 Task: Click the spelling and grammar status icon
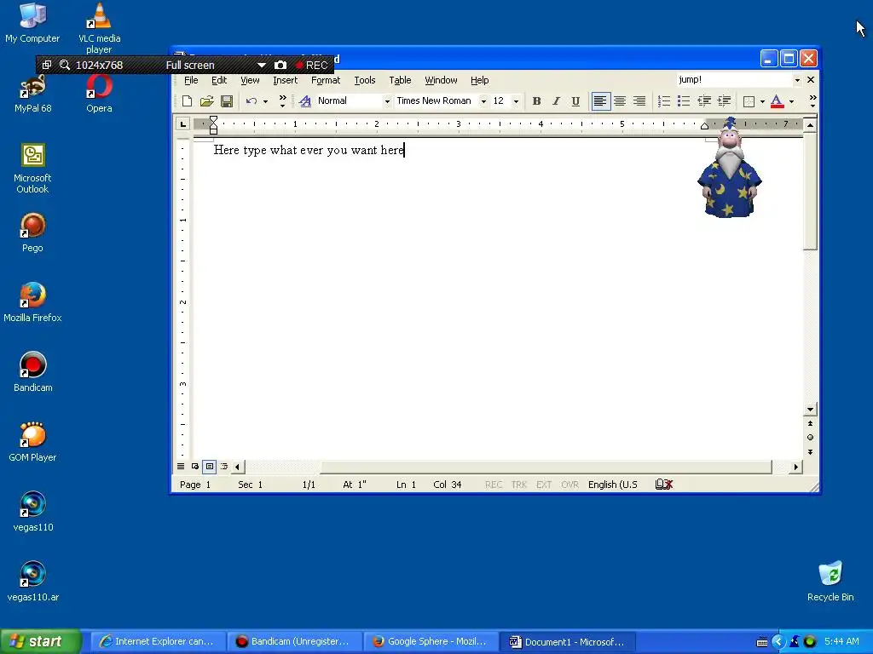tap(663, 485)
